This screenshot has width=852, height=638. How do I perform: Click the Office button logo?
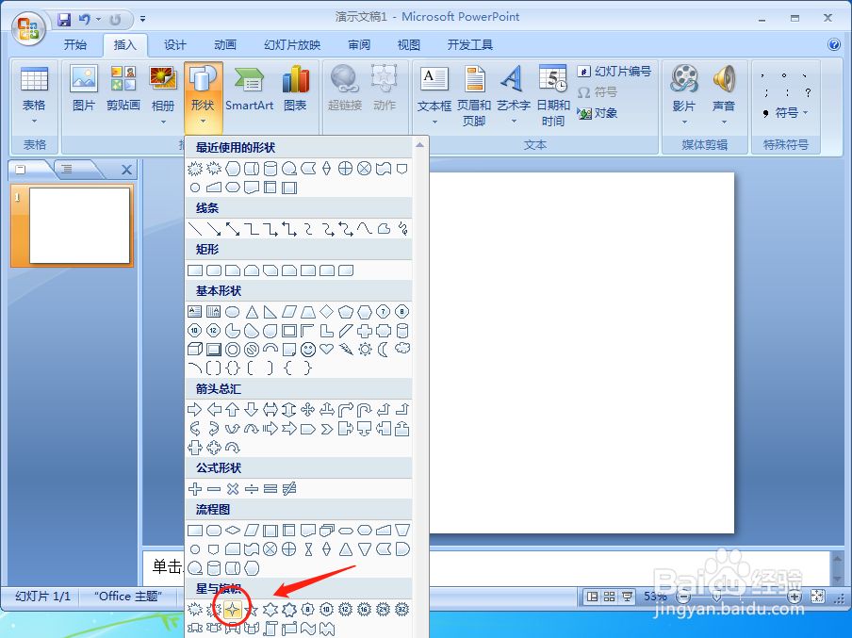28,28
